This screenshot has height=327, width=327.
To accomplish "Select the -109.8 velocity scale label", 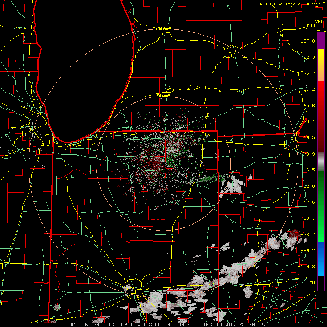I will pos(307,267).
